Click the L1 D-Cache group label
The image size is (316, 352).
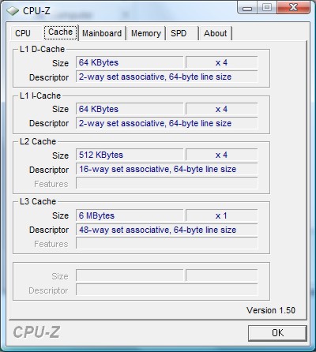[x=42, y=49]
